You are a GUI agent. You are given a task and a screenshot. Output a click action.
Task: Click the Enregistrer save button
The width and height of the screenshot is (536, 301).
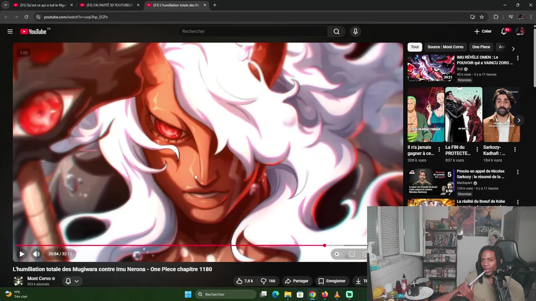pyautogui.click(x=332, y=281)
